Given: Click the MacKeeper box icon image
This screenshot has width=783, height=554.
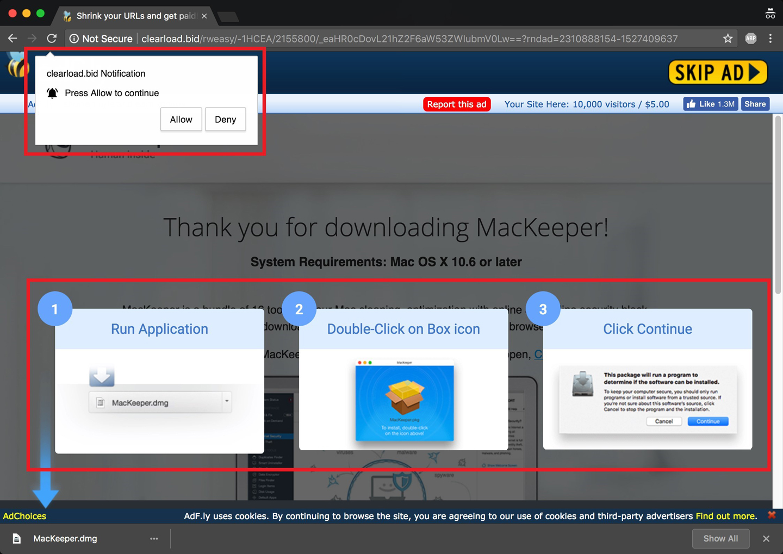Looking at the screenshot, I should (x=405, y=397).
